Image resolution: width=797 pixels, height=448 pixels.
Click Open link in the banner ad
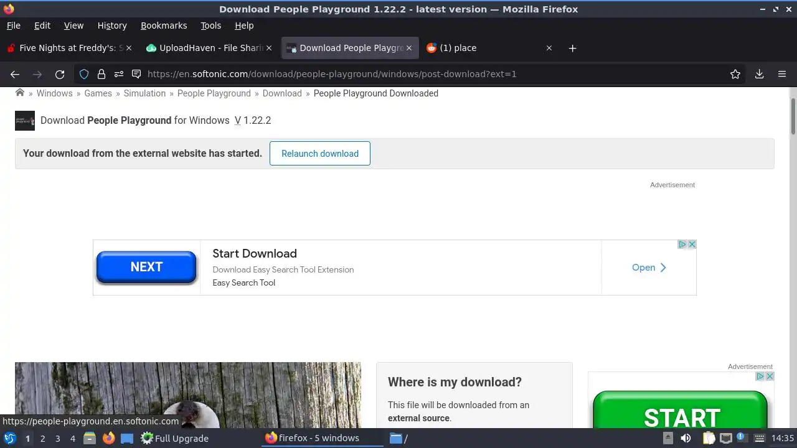(649, 268)
